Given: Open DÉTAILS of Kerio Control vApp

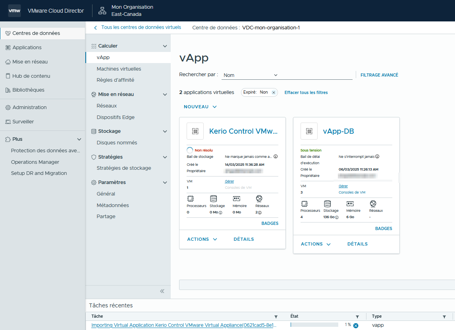Looking at the screenshot, I should (244, 239).
